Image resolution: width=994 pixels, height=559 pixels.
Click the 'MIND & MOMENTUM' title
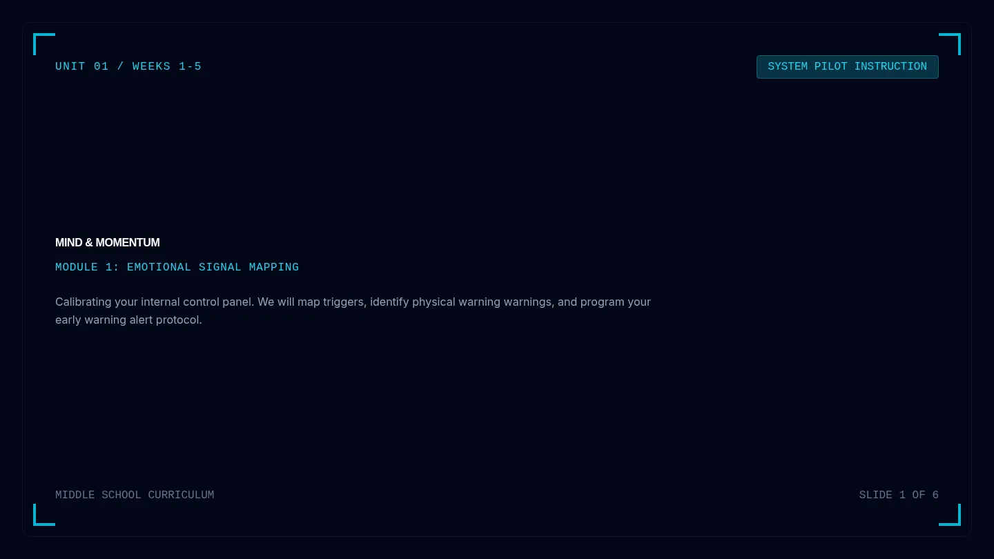pyautogui.click(x=108, y=243)
